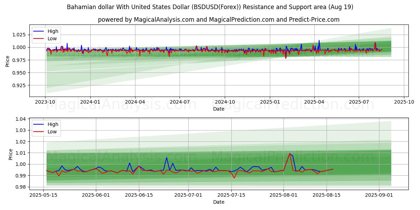
Task: Click the 1.01 tick on bottom chart
Action: (21, 153)
